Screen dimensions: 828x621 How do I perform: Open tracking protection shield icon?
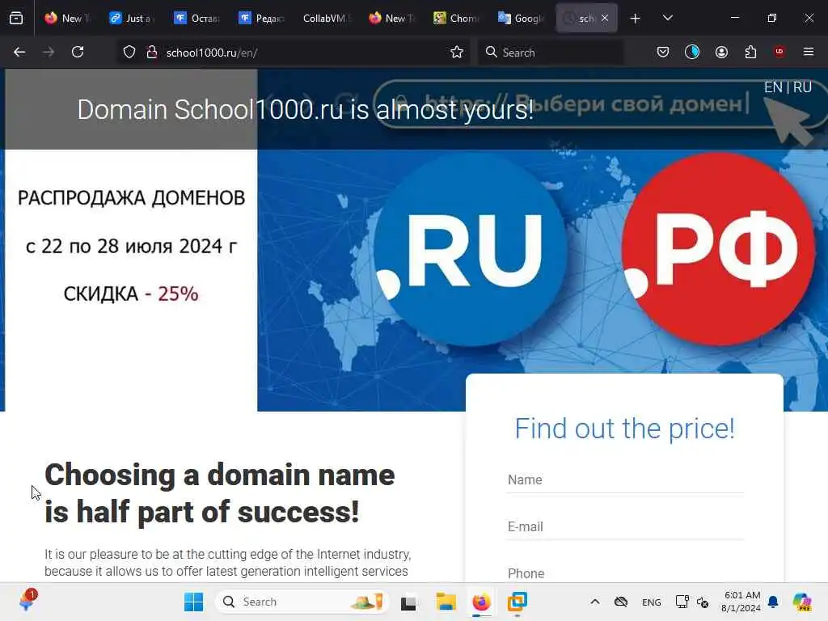pos(129,53)
